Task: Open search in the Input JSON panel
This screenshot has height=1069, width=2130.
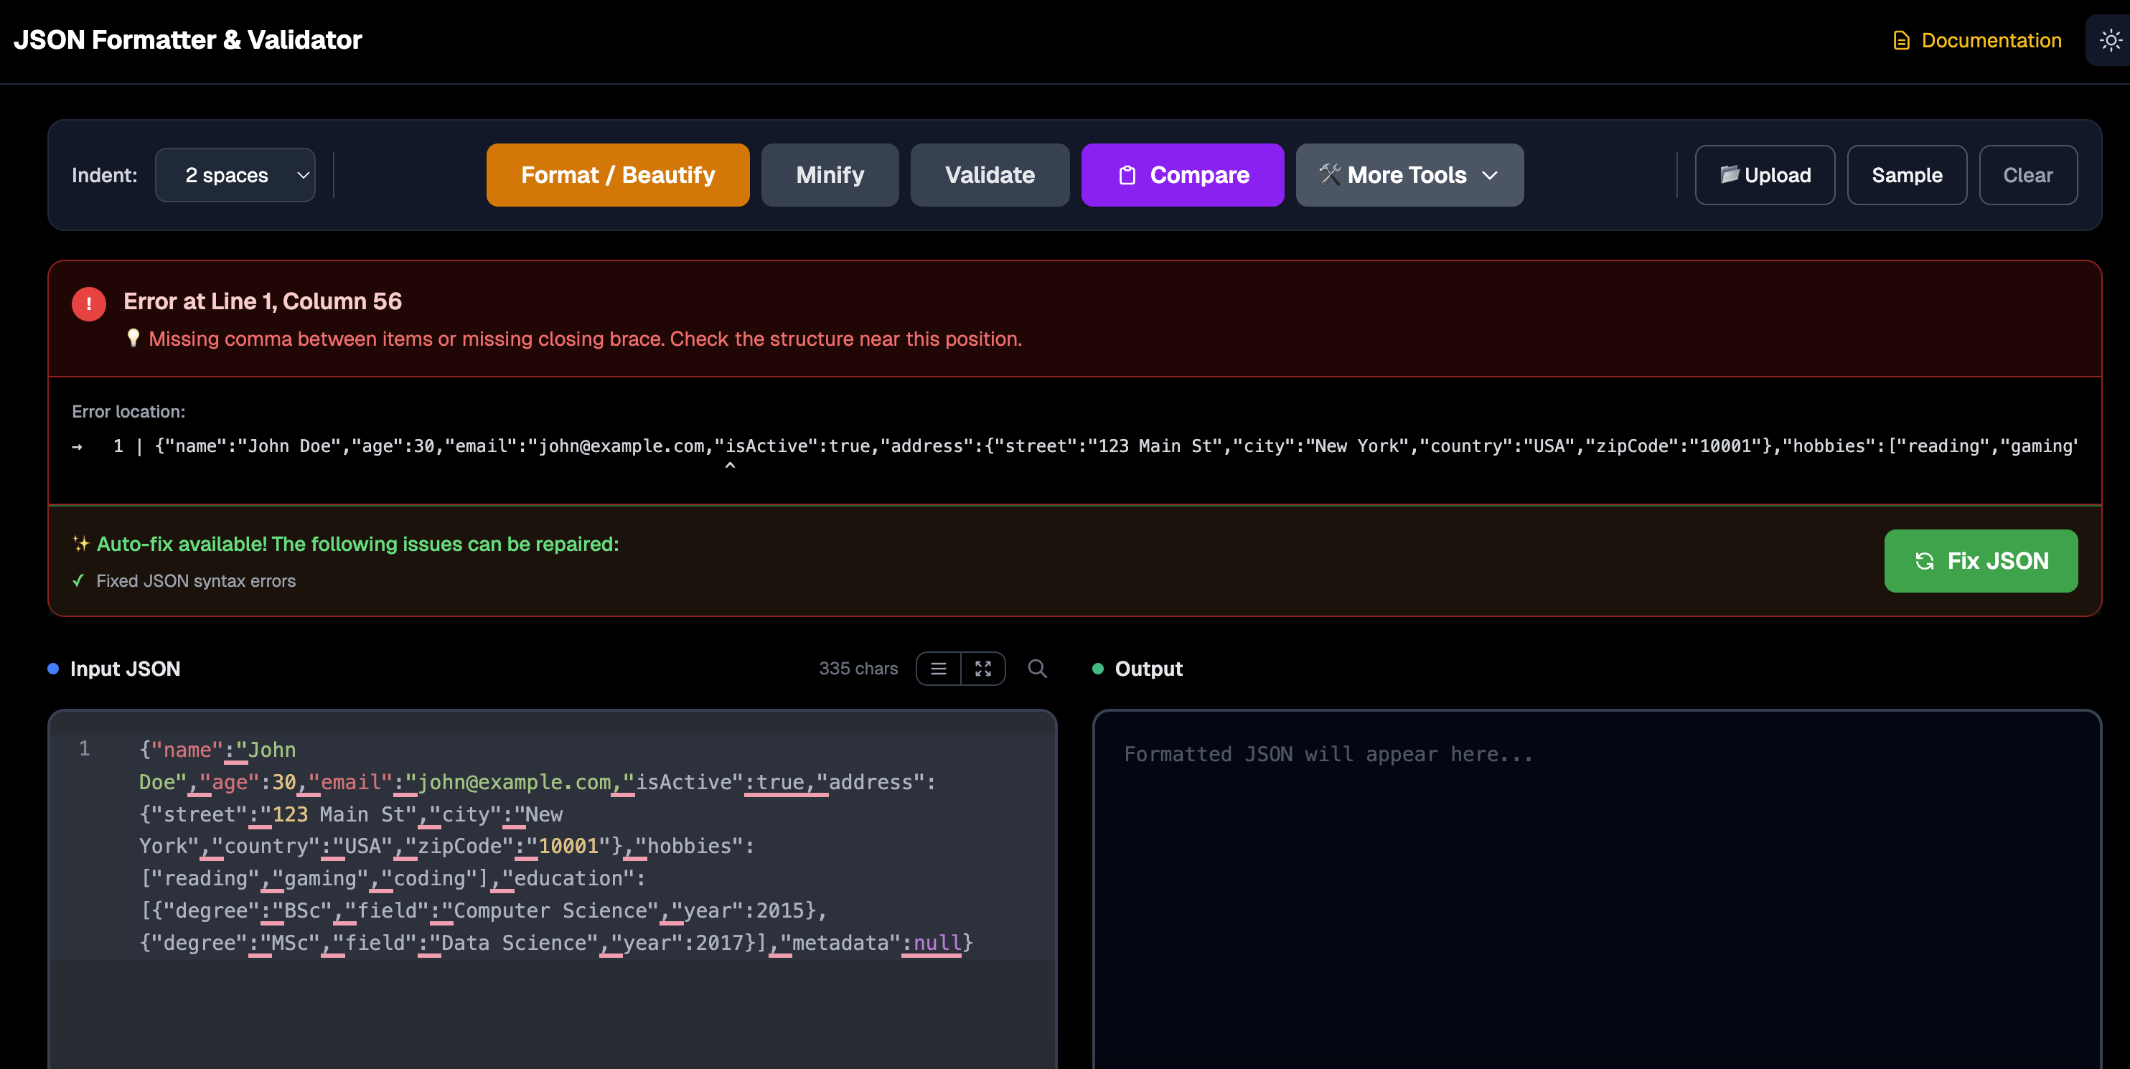Action: coord(1037,668)
